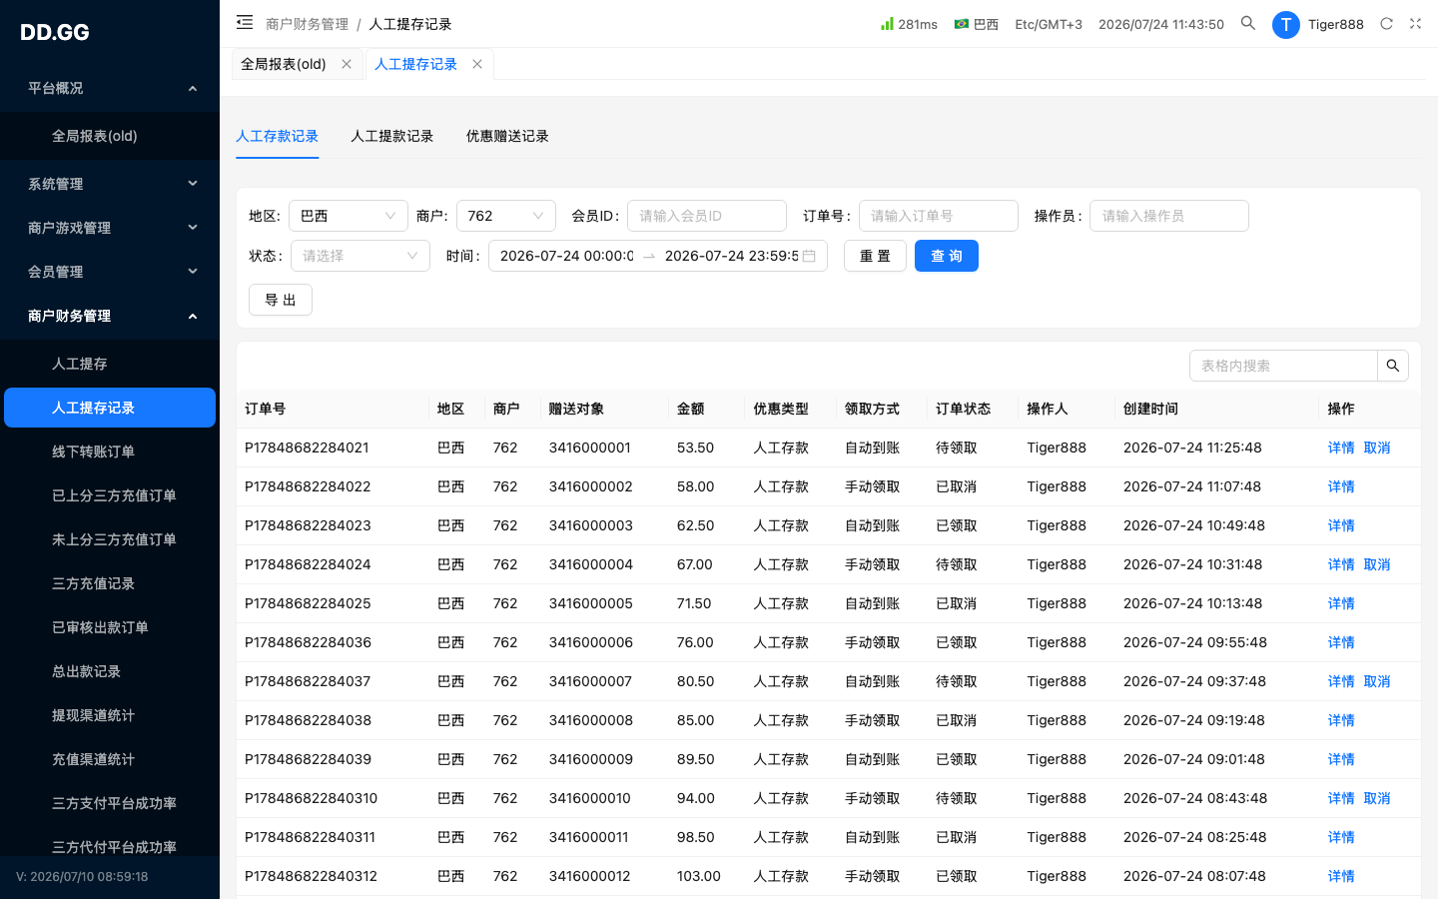This screenshot has height=899, width=1438.
Task: Click the start time 2026-07-24 00:00 field
Action: pos(566,256)
